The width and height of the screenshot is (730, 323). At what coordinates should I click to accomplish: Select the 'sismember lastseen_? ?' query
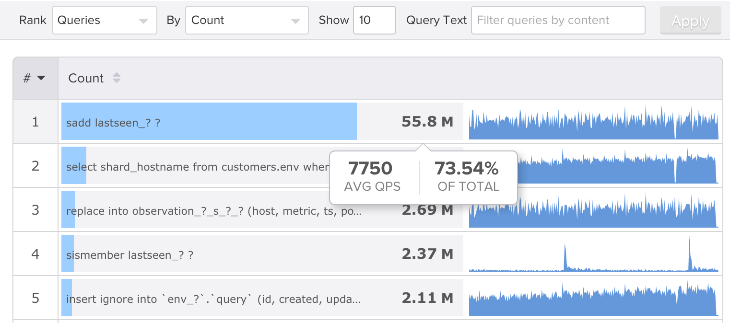[130, 255]
